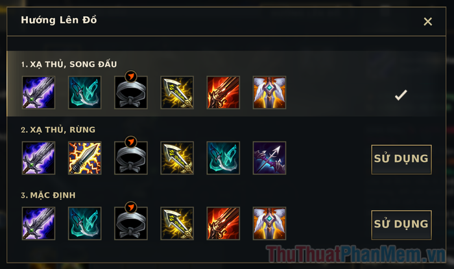Select yellow lightning blade in Mặc Định row
This screenshot has width=454, height=269.
pyautogui.click(x=177, y=223)
